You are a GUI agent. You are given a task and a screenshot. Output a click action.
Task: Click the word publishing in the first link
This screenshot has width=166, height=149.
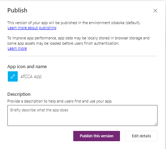pyautogui.click(x=47, y=28)
